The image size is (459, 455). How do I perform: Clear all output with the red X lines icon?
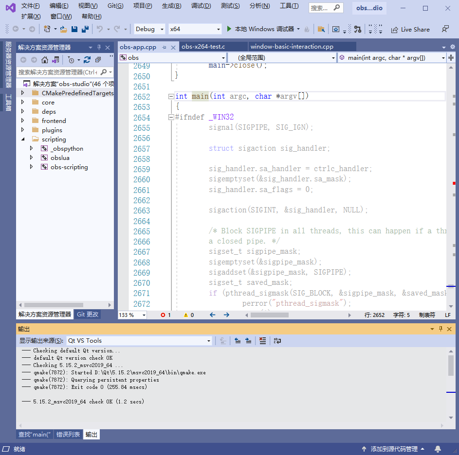(x=262, y=341)
